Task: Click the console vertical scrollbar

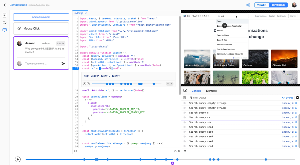Action: pyautogui.click(x=299, y=131)
